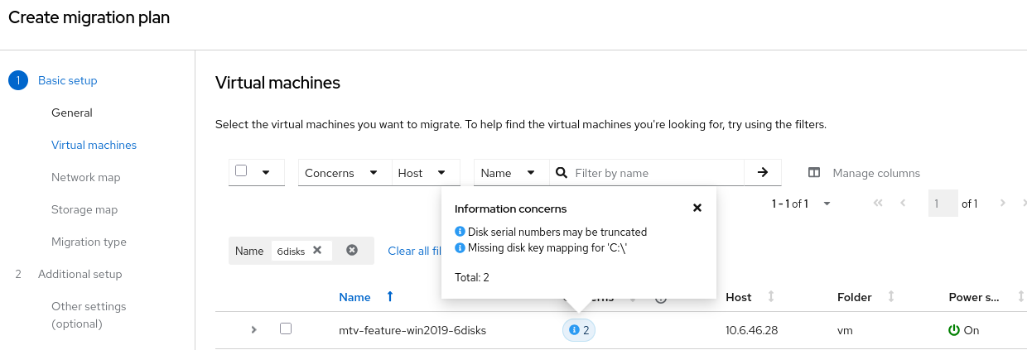Screen dimensions: 1027x350
Task: Focus the Filter by name field
Action: (x=654, y=173)
